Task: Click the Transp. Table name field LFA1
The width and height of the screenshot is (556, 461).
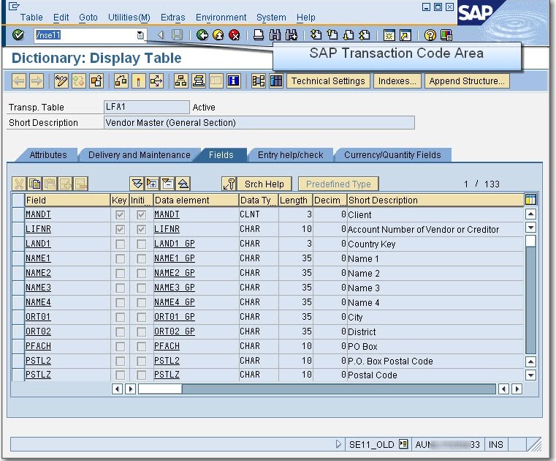Action: pyautogui.click(x=146, y=107)
